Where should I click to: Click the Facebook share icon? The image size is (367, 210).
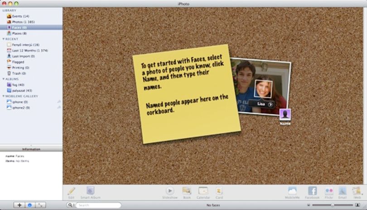(313, 191)
